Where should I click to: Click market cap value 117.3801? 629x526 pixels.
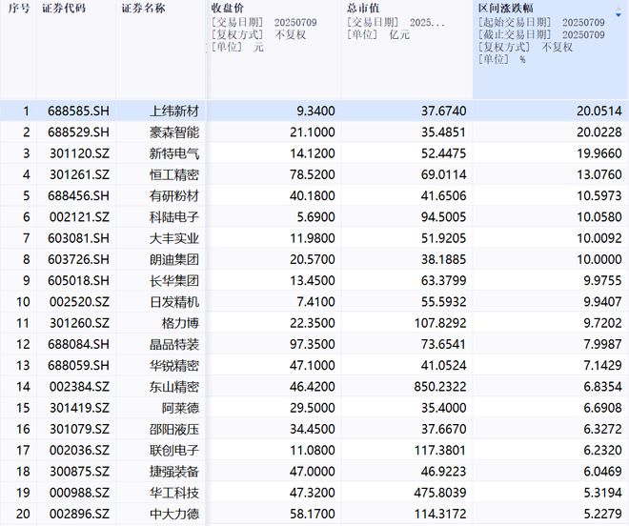(440, 450)
